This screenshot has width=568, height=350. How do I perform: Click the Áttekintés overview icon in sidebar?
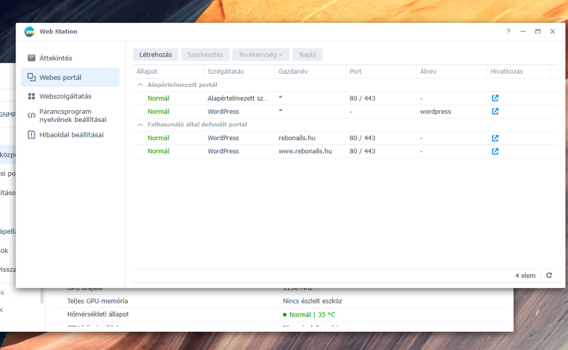pyautogui.click(x=32, y=58)
